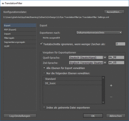Open the Exportieren nach dropdown

[x=99, y=33]
